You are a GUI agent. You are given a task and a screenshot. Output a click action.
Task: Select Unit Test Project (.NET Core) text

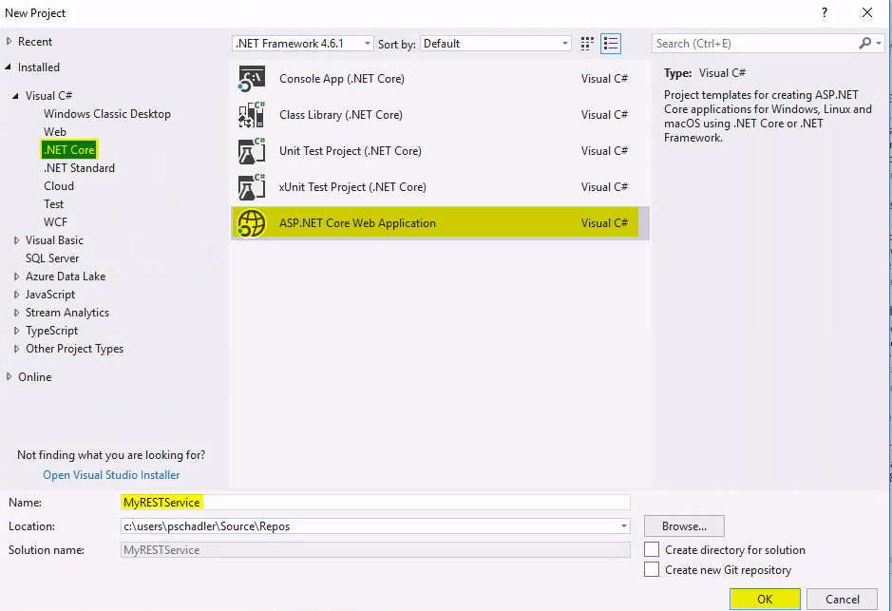click(x=351, y=151)
